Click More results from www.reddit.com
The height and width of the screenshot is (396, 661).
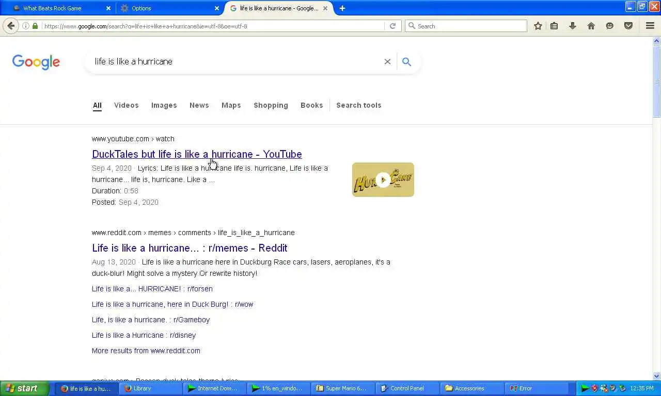[146, 351]
